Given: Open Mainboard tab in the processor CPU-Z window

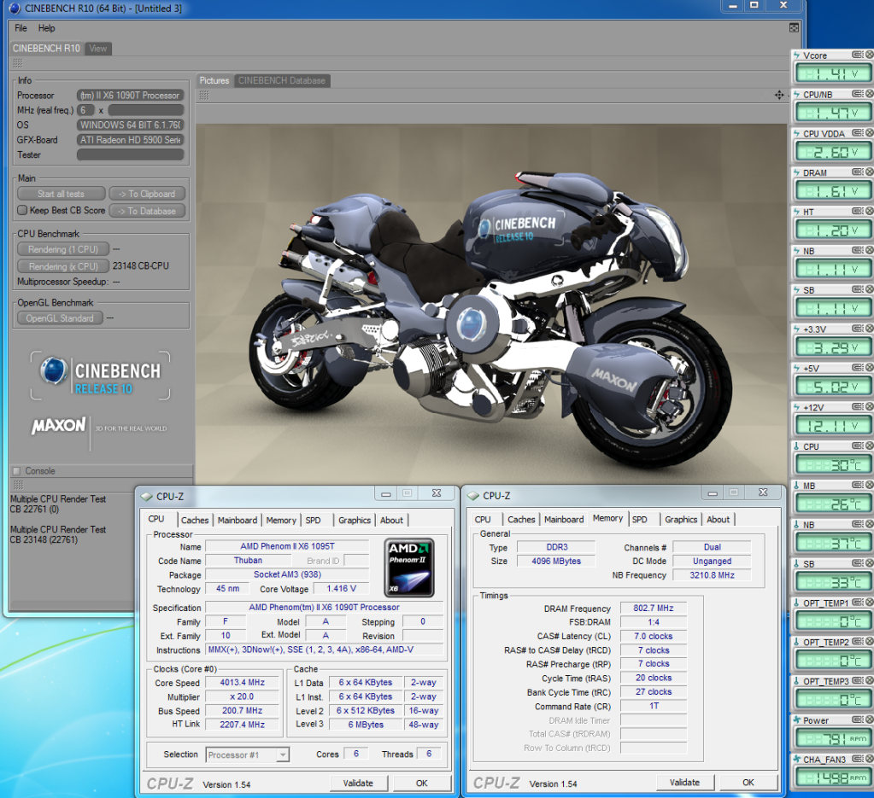Looking at the screenshot, I should tap(238, 520).
